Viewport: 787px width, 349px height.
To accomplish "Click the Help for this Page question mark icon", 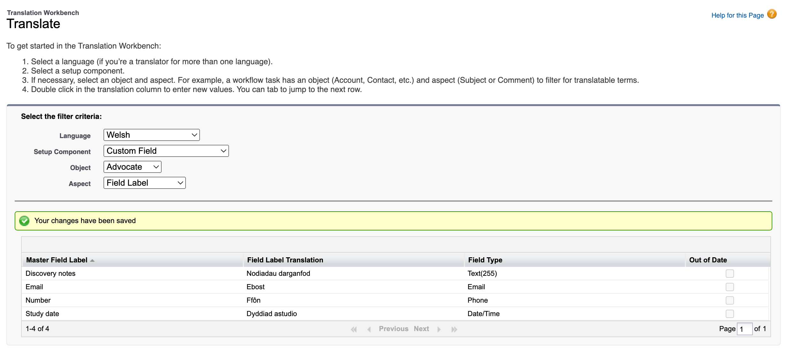I will (x=772, y=14).
